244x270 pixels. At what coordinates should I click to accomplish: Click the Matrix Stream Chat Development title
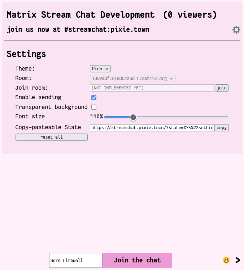point(80,15)
